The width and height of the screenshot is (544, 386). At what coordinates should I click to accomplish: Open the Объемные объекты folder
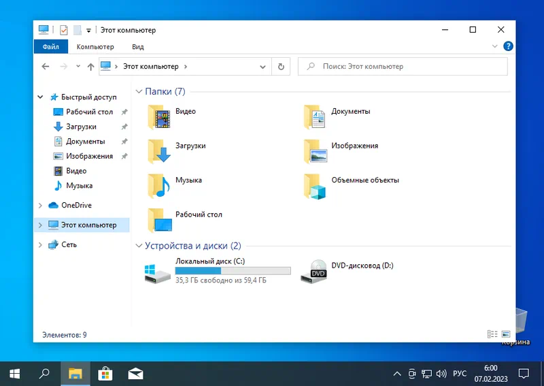point(316,185)
